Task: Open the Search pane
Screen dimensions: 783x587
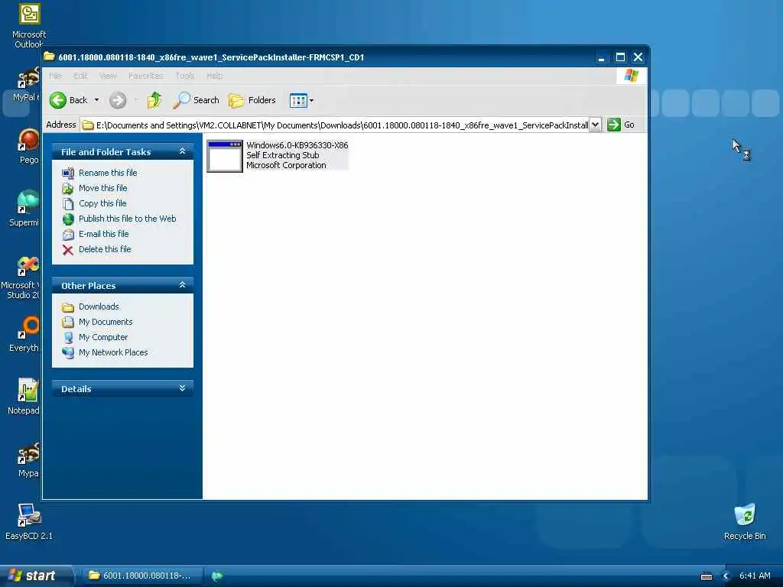Action: click(196, 100)
